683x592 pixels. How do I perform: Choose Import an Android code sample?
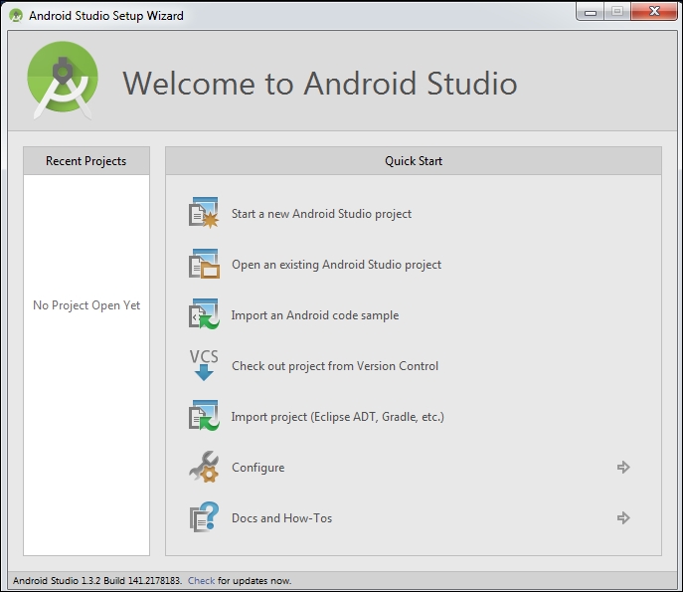tap(315, 315)
